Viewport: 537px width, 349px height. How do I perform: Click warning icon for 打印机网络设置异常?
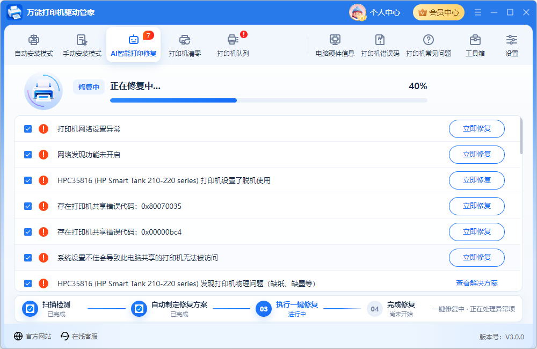[43, 129]
